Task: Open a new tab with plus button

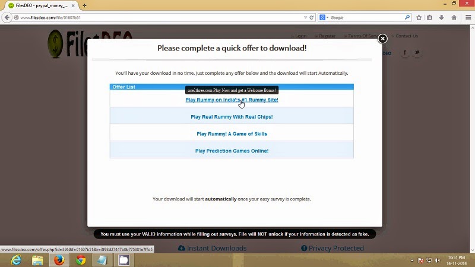Action: coord(84,5)
